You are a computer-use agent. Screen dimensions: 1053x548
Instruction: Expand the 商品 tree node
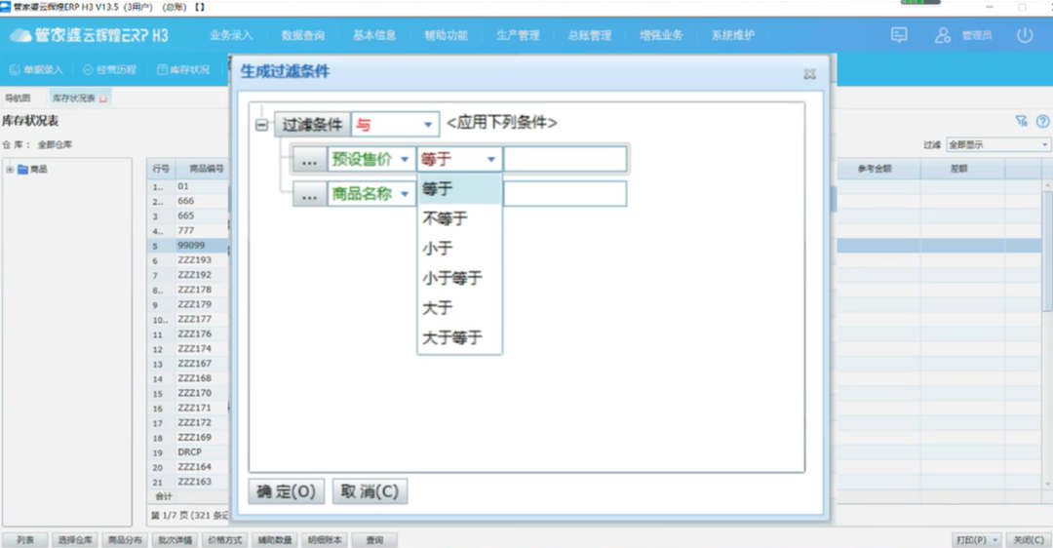tap(10, 170)
